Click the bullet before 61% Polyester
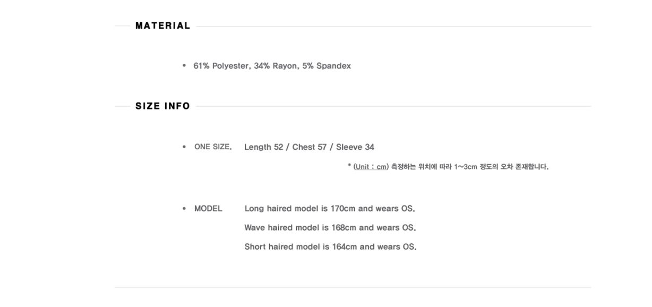This screenshot has height=307, width=652. coord(184,66)
